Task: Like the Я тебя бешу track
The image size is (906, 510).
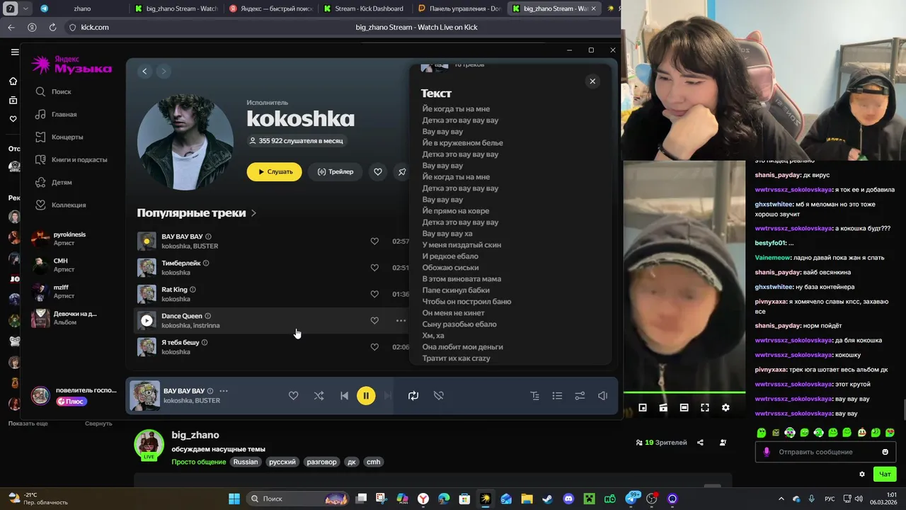Action: (374, 347)
